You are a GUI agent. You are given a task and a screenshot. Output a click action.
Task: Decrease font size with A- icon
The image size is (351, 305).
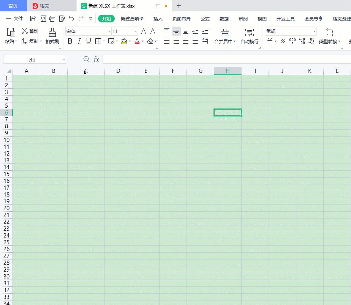153,31
